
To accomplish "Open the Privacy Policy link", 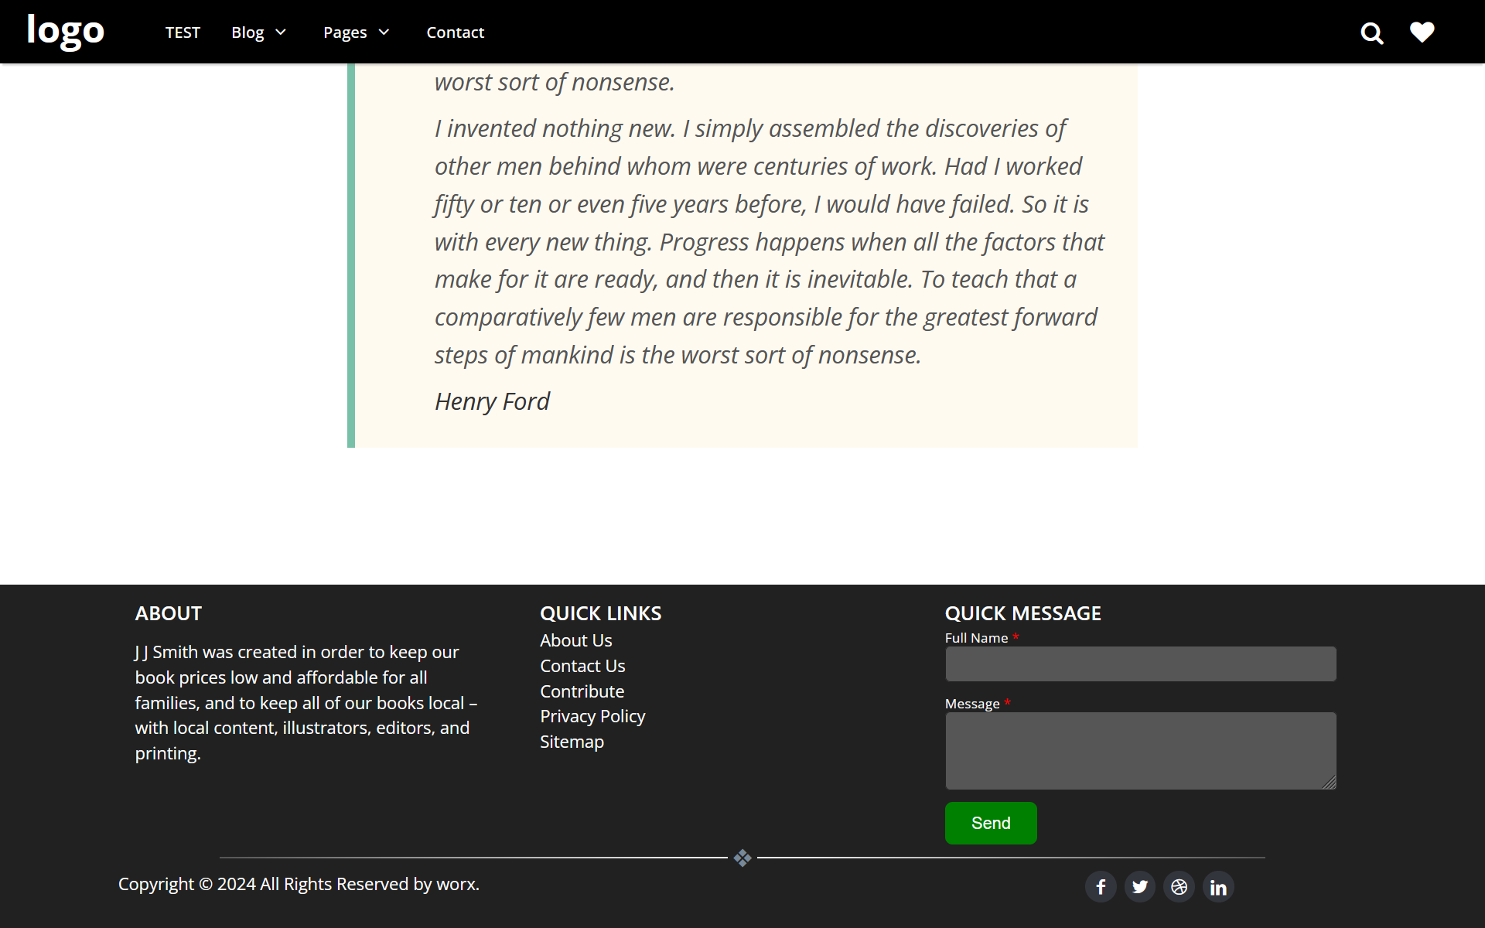I will [592, 716].
